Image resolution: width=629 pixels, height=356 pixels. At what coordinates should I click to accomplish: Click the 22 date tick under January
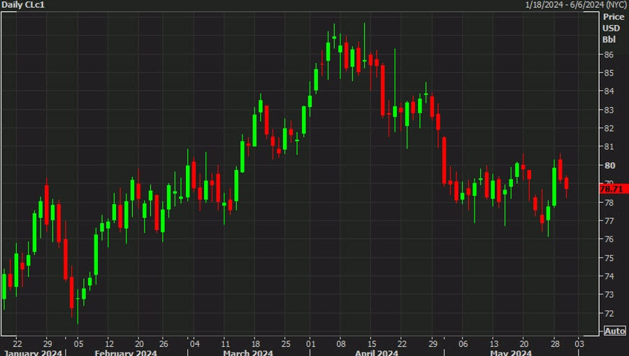[17, 344]
